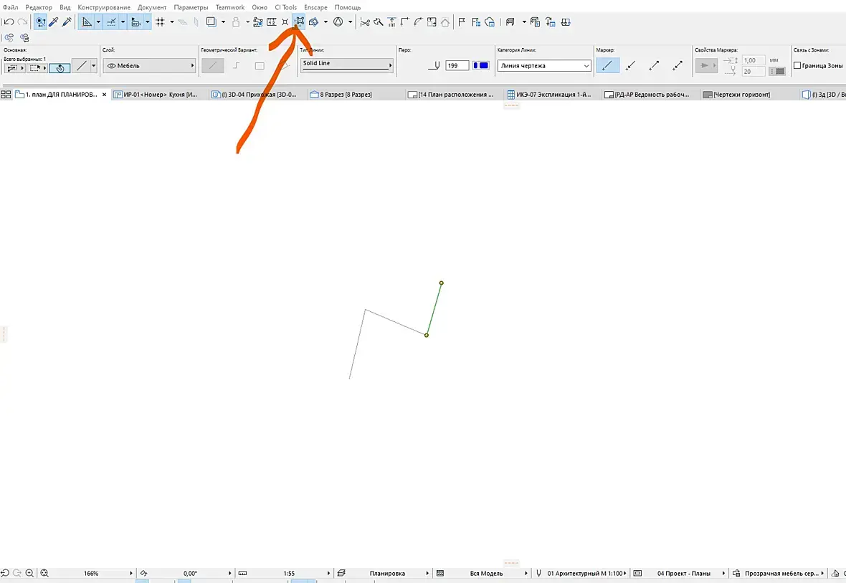Switch to the ИКЭ-07 Экспликация tab

click(553, 95)
